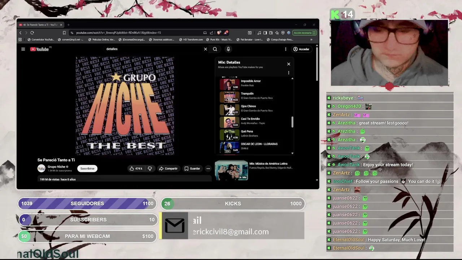Open the Brave Wallet icon in the toolbar
The image size is (462, 260).
[271, 33]
